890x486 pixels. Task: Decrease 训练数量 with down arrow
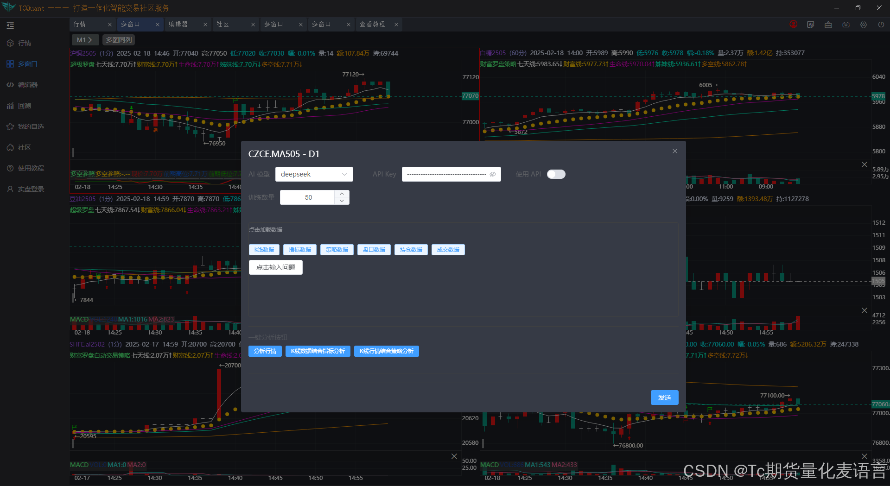(x=342, y=201)
